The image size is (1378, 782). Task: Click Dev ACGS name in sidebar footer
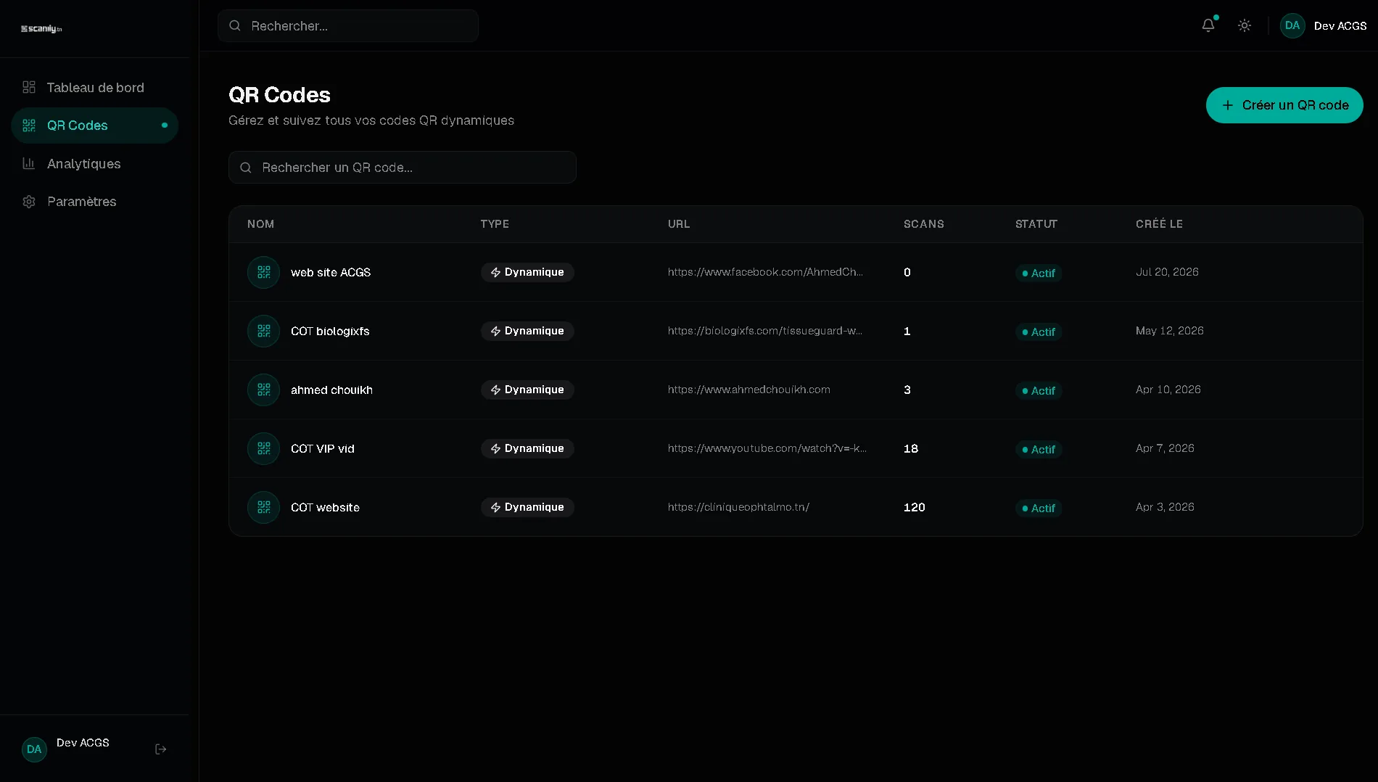[x=83, y=743]
